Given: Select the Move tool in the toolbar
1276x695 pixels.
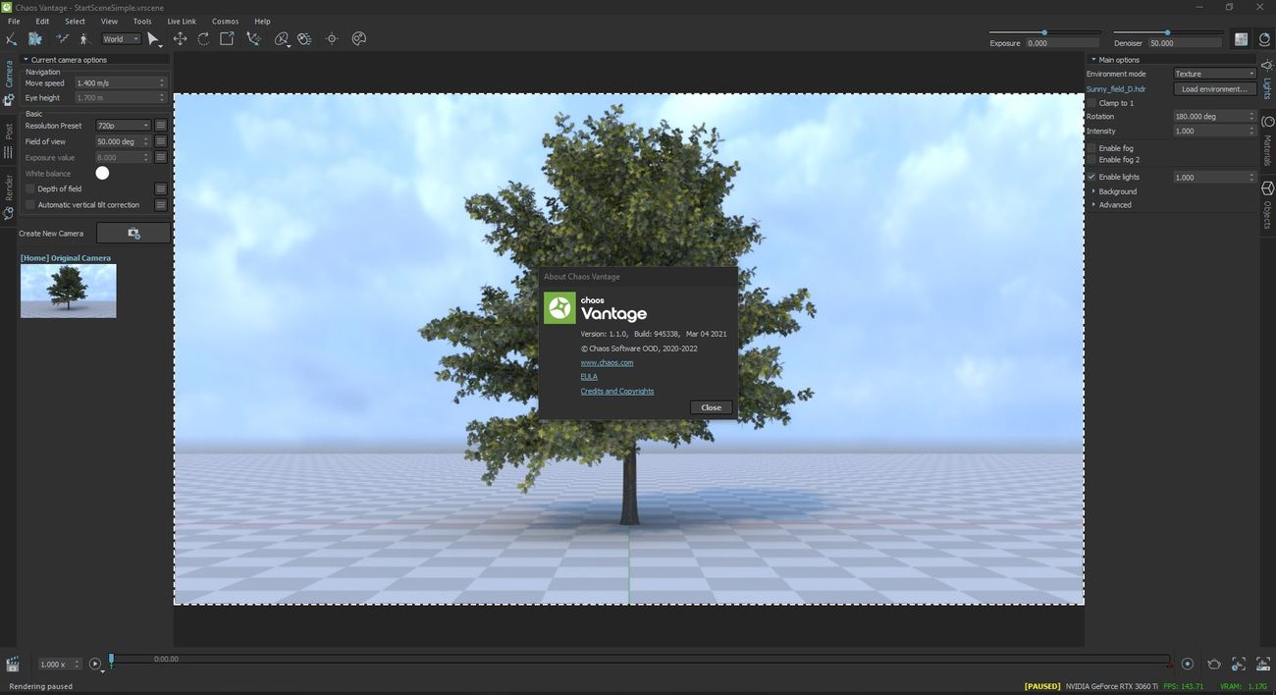Looking at the screenshot, I should click(x=180, y=39).
